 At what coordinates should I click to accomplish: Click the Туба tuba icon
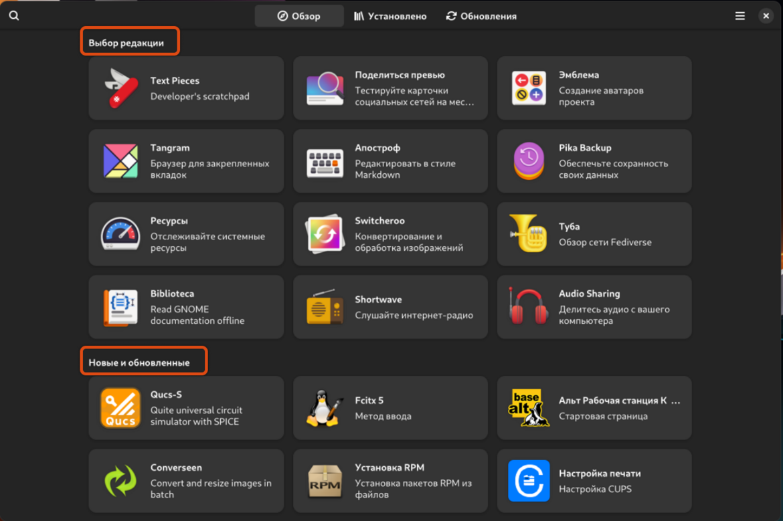pyautogui.click(x=528, y=233)
